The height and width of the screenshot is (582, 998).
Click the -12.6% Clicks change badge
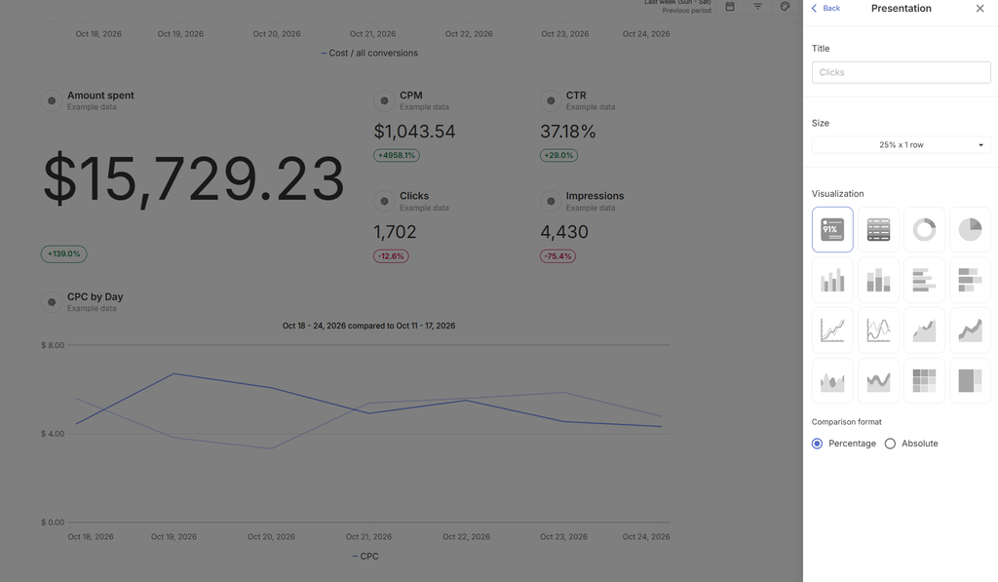(x=391, y=256)
